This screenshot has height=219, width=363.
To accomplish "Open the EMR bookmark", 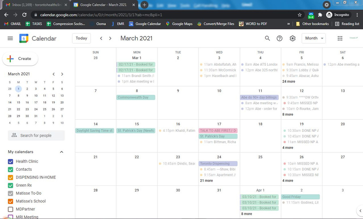I will [118, 24].
